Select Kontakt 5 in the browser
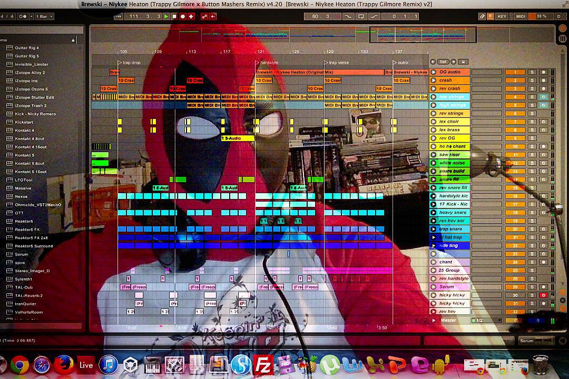The image size is (569, 379). tap(25, 155)
